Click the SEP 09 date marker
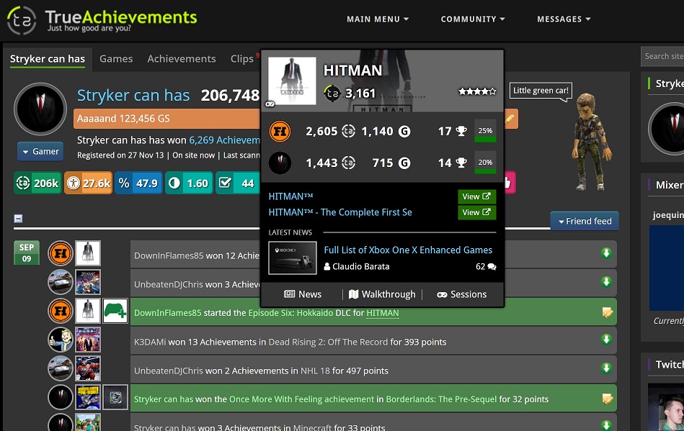The width and height of the screenshot is (684, 431). 27,253
